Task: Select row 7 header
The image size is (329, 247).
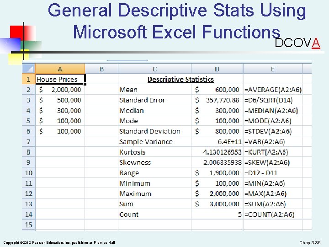Action: (28, 141)
